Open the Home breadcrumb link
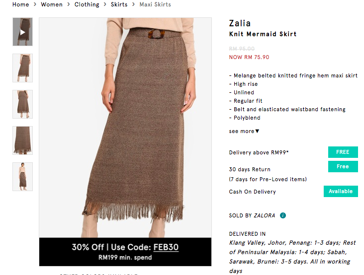Viewport: 364px width, 275px height. (x=21, y=4)
